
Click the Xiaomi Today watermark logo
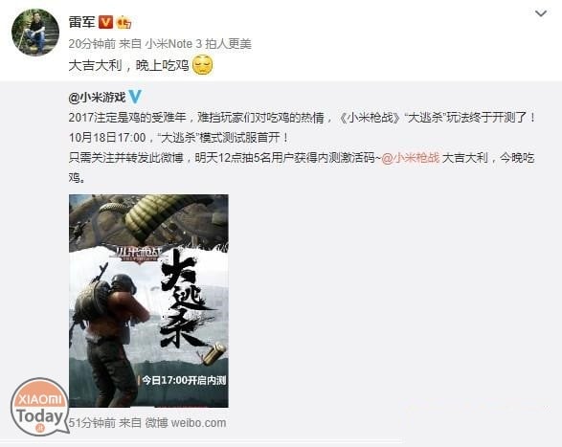point(40,407)
